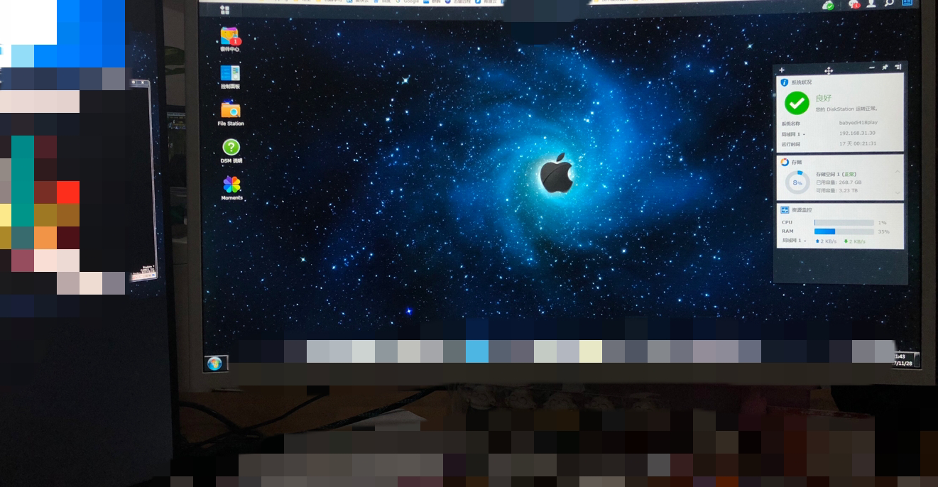Show previous volume with up chevron

pyautogui.click(x=898, y=172)
